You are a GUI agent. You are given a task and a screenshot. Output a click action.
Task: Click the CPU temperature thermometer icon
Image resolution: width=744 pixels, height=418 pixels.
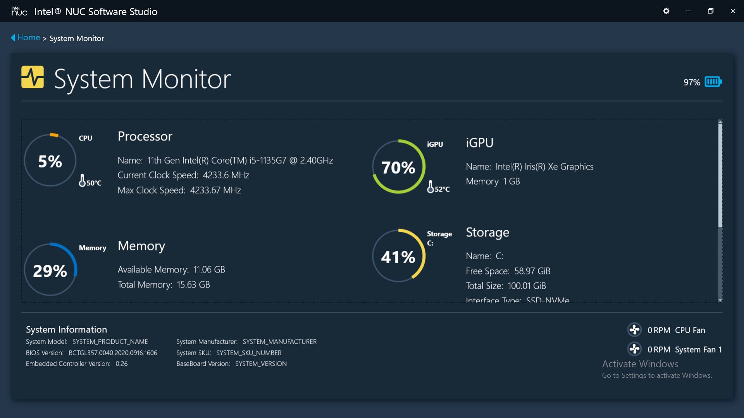click(82, 180)
